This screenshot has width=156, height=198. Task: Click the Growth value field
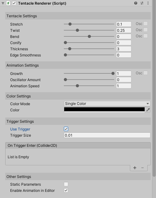point(124,73)
